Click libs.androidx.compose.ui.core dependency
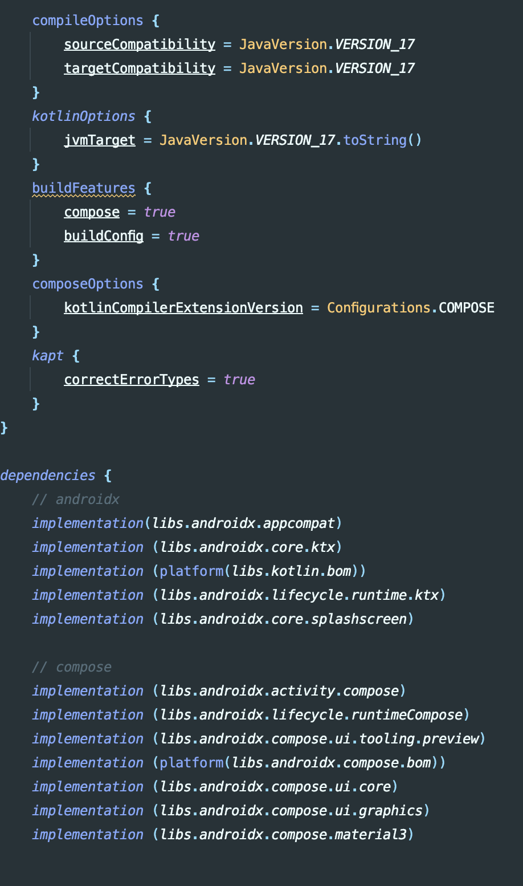 275,787
